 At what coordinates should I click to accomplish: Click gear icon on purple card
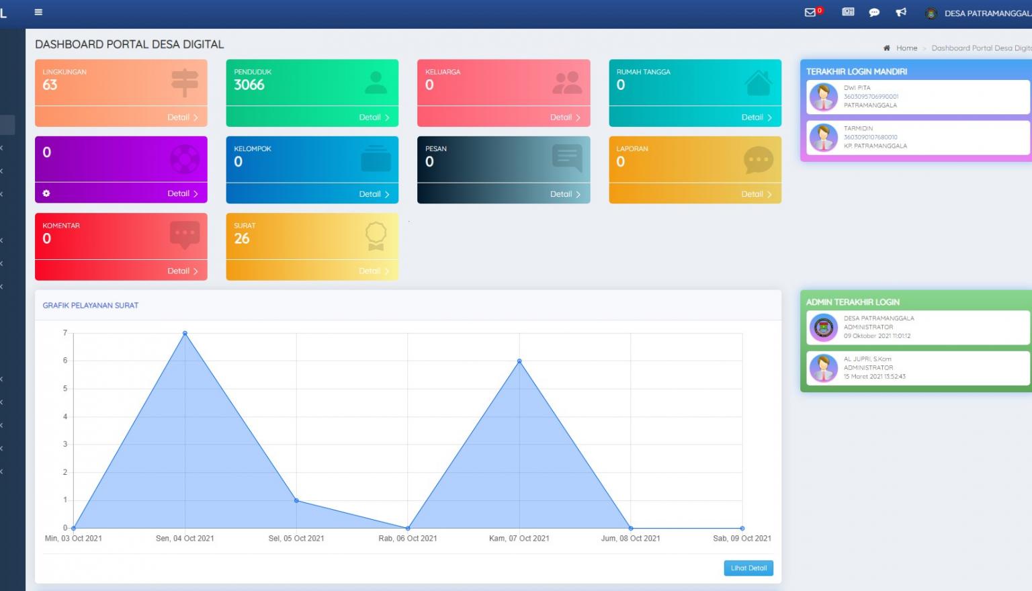(x=46, y=193)
